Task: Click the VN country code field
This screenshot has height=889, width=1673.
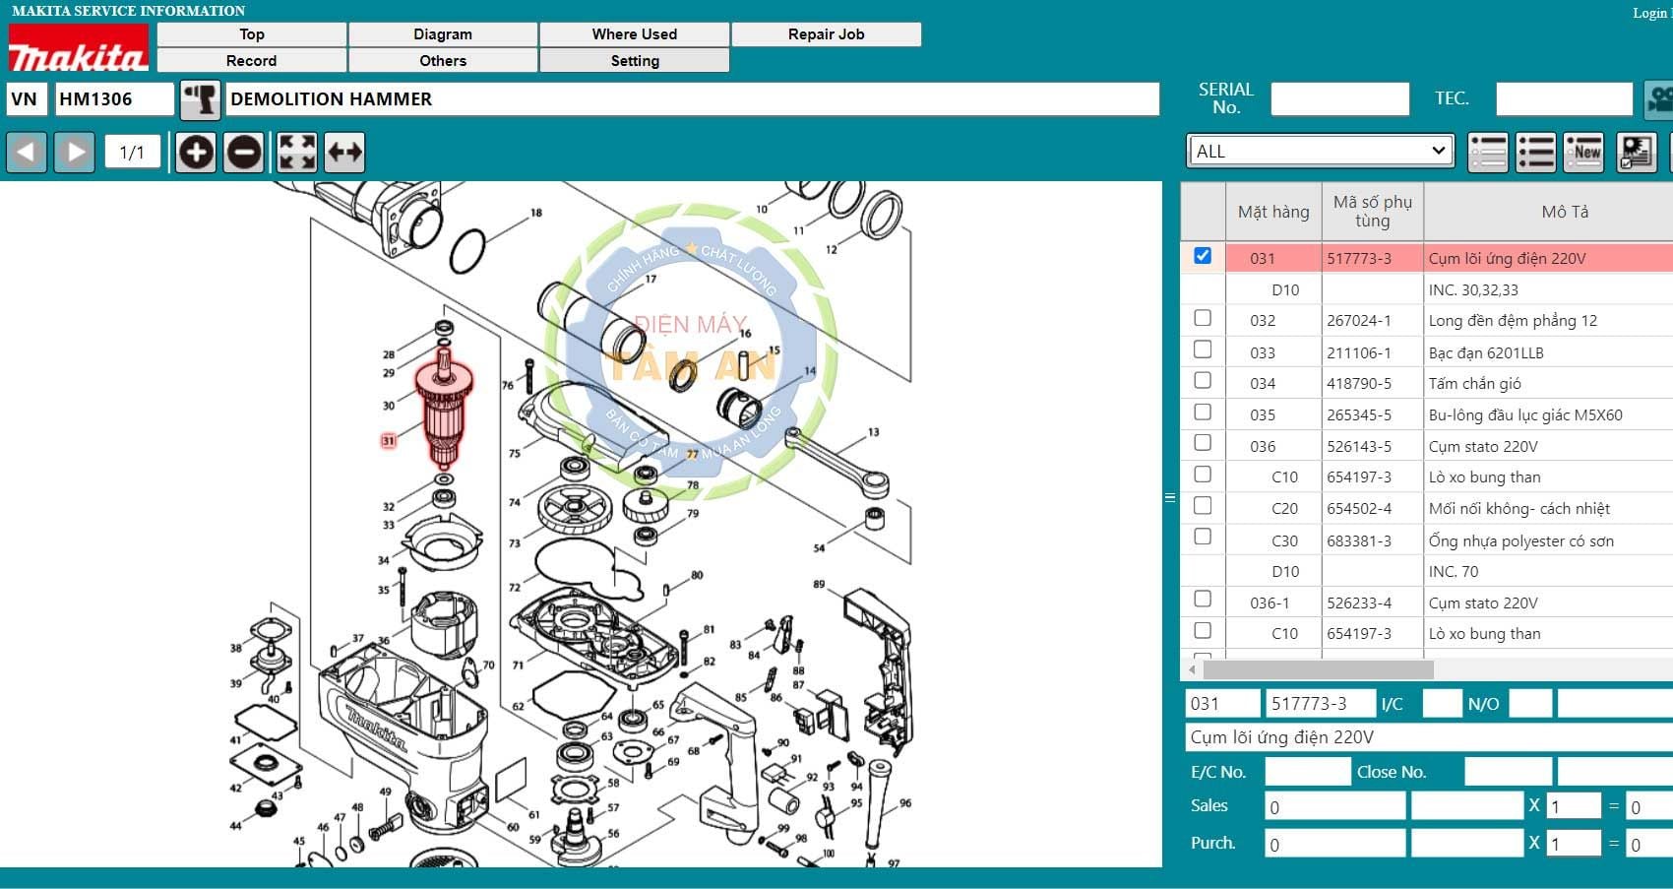Action: [27, 99]
